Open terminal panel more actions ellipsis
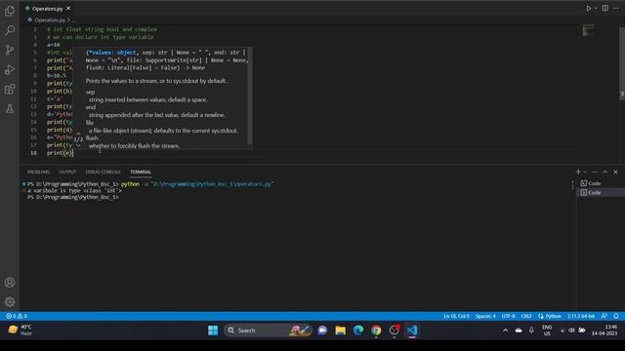 click(595, 172)
